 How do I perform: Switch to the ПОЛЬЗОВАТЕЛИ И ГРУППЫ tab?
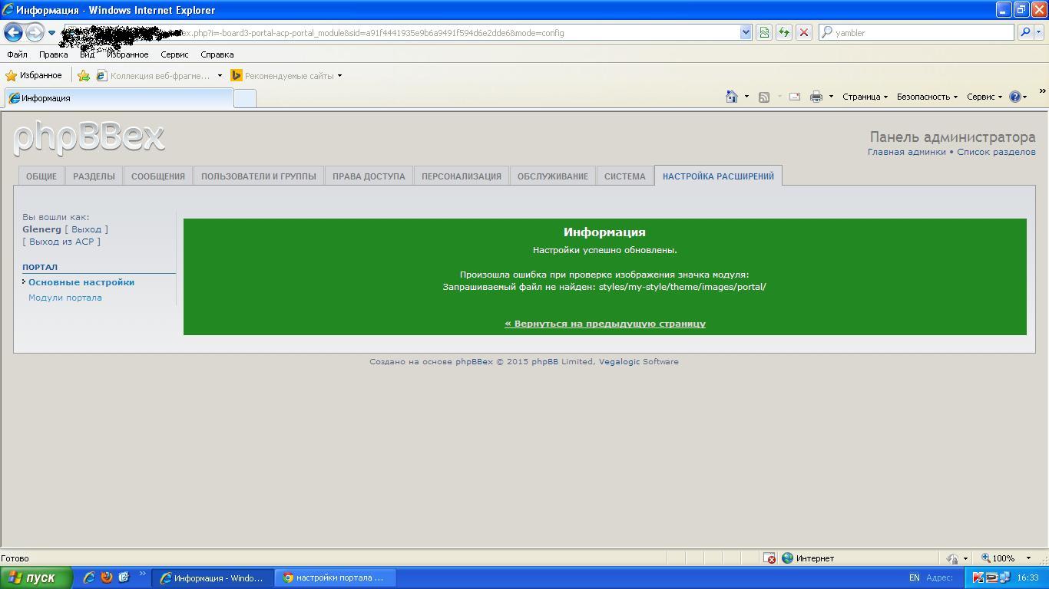258,176
